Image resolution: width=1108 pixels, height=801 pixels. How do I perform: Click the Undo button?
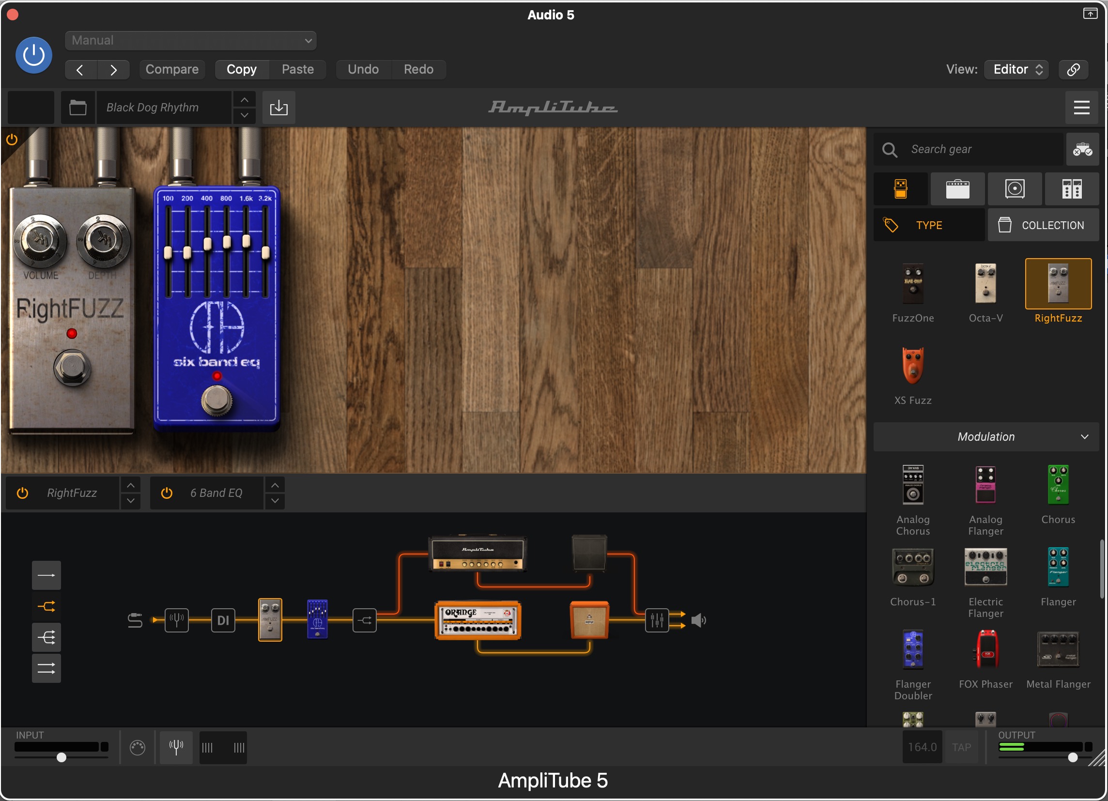point(363,69)
